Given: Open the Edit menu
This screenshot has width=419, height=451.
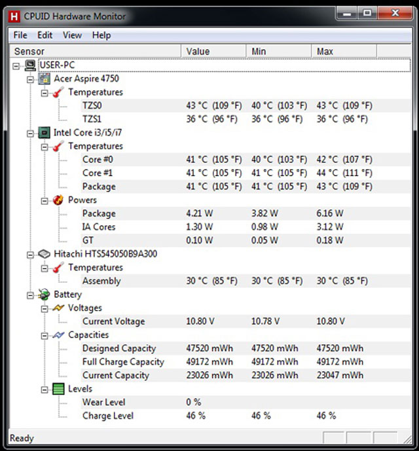Looking at the screenshot, I should tap(45, 35).
